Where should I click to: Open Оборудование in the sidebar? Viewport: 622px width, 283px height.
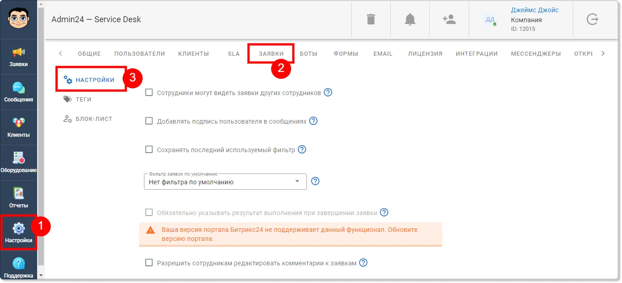[x=19, y=163]
